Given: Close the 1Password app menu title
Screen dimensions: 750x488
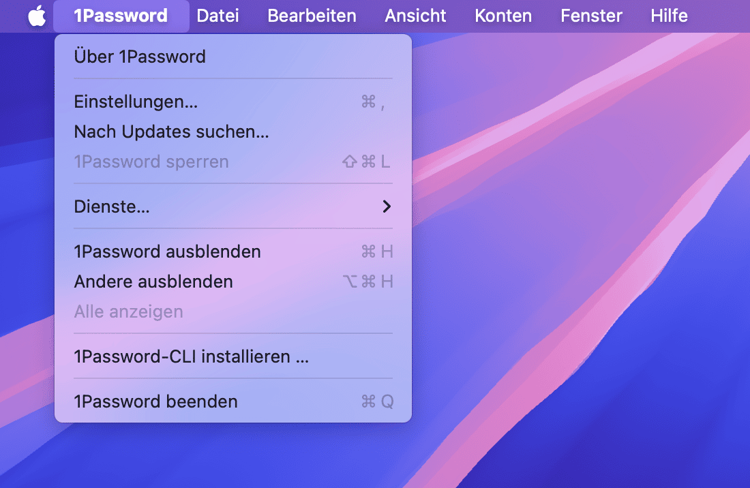Looking at the screenshot, I should 121,16.
